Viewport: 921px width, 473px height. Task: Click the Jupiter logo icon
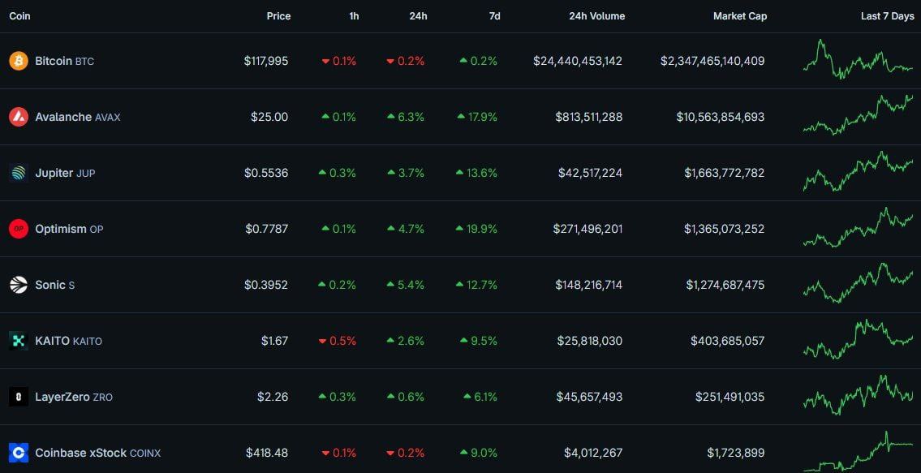pyautogui.click(x=18, y=173)
